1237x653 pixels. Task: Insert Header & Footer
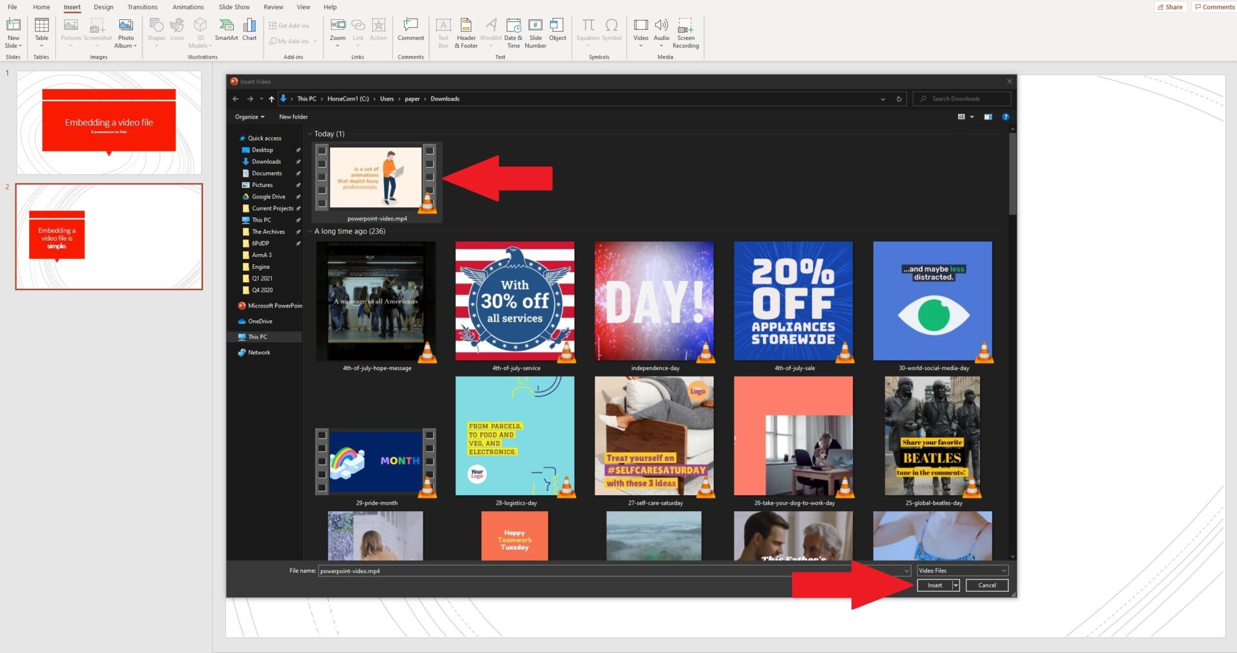[x=465, y=32]
